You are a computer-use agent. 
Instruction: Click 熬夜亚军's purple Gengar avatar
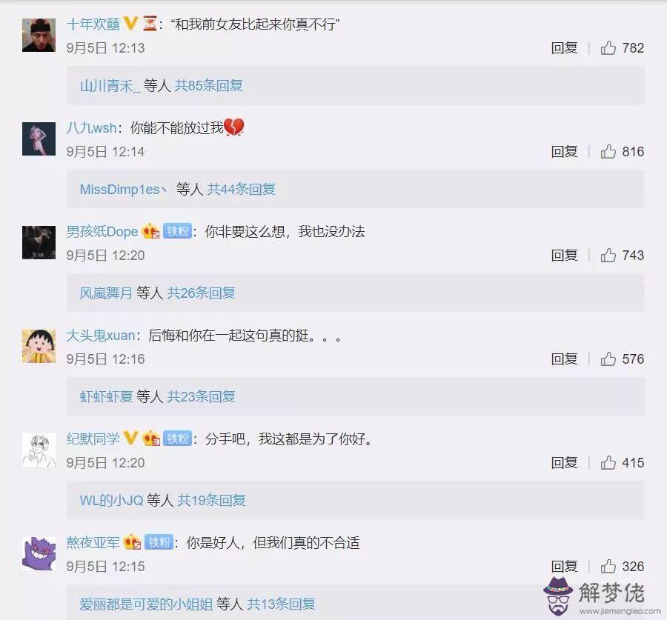coord(39,553)
